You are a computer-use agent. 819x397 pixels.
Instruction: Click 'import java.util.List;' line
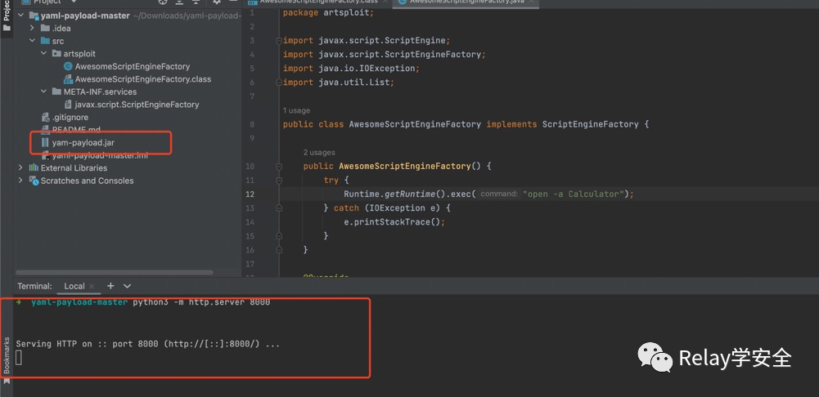[339, 82]
